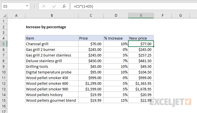Click the Cancel X icon in formula bar
The image size is (197, 113).
click(x=44, y=6)
